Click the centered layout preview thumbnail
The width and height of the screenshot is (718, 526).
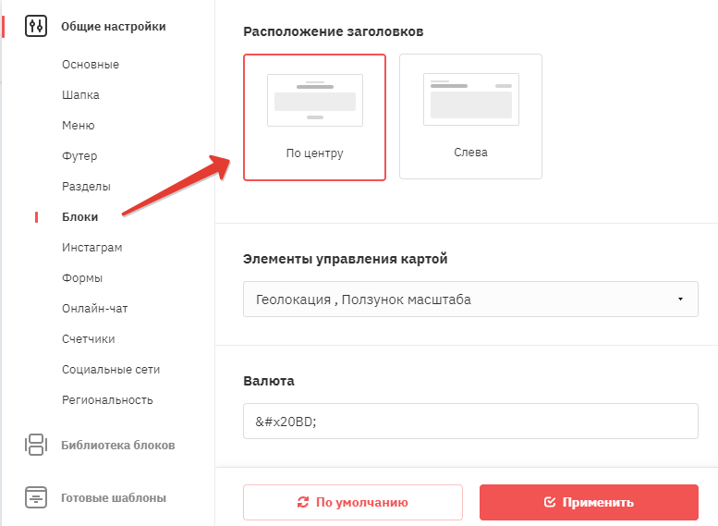click(x=315, y=101)
